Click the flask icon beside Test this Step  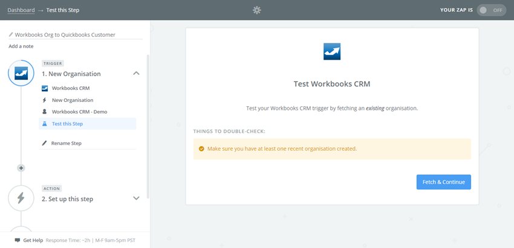pos(45,124)
